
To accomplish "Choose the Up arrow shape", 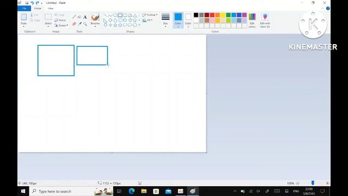I will pyautogui.click(x=135, y=20).
